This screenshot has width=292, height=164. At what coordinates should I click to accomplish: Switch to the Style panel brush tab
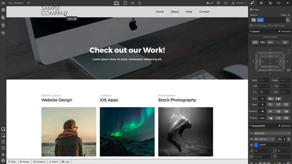point(252,3)
